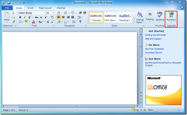Open the File tab
The height and width of the screenshot is (115, 187).
(7, 8)
